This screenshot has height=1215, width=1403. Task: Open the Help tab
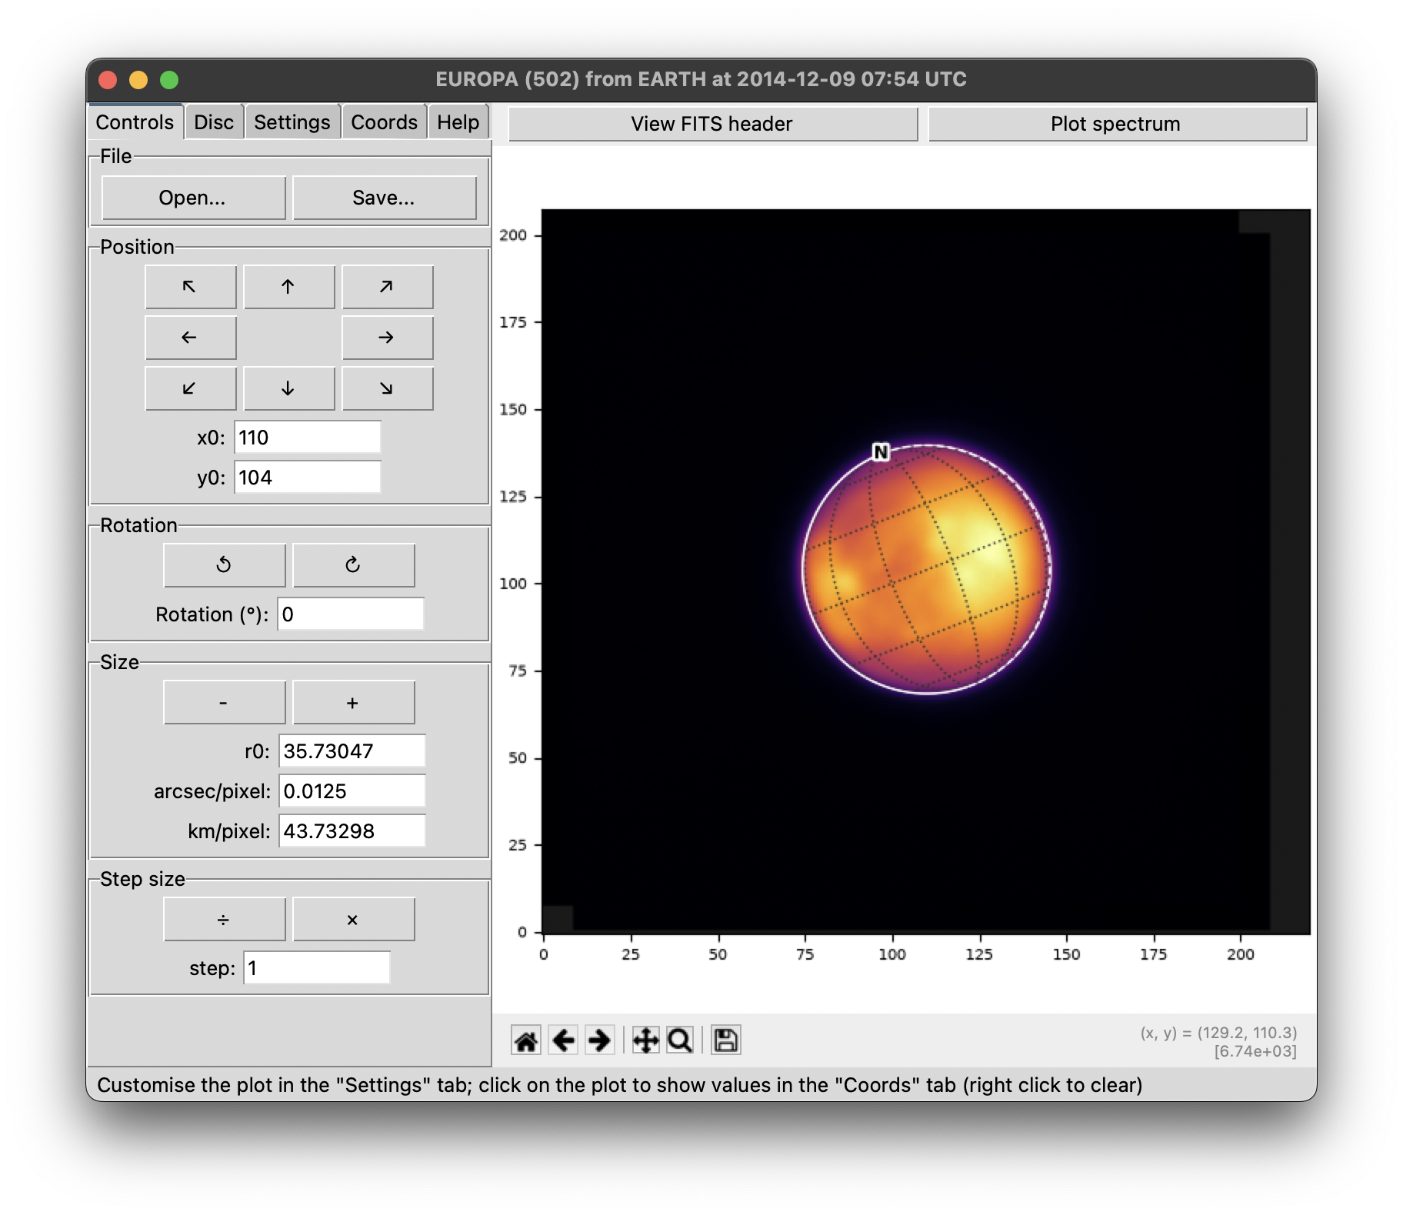(x=458, y=122)
